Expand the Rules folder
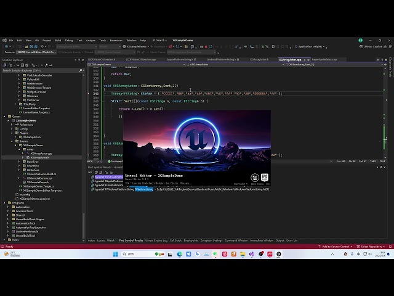The height and width of the screenshot is (296, 394). click(x=4, y=240)
